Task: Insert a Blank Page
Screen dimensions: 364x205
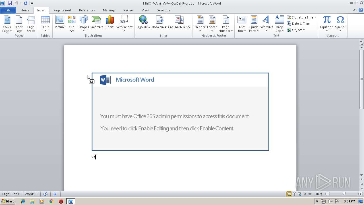Action: tap(19, 24)
